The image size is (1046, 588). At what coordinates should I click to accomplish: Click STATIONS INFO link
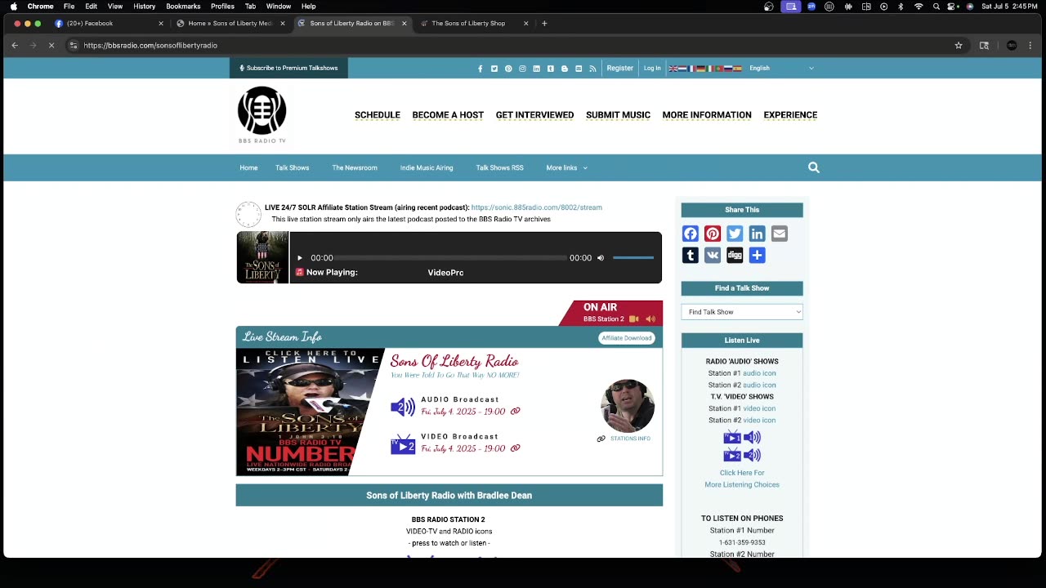(630, 439)
